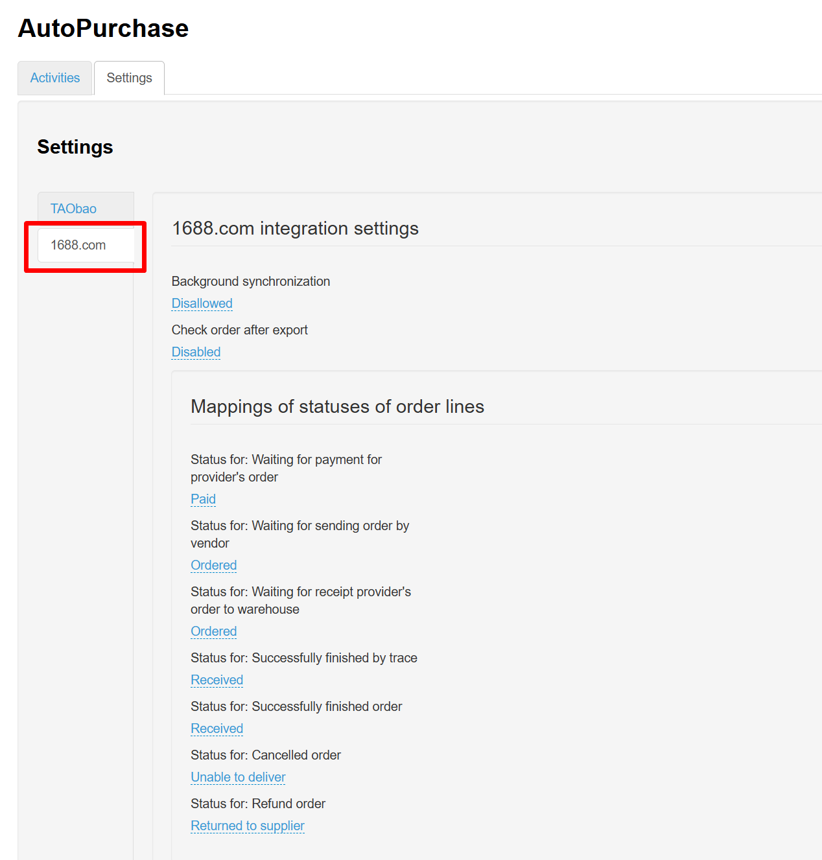Click the Background synchronization label
The height and width of the screenshot is (860, 822).
pyautogui.click(x=250, y=281)
